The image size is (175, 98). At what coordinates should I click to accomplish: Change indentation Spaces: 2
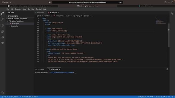click(x=159, y=97)
